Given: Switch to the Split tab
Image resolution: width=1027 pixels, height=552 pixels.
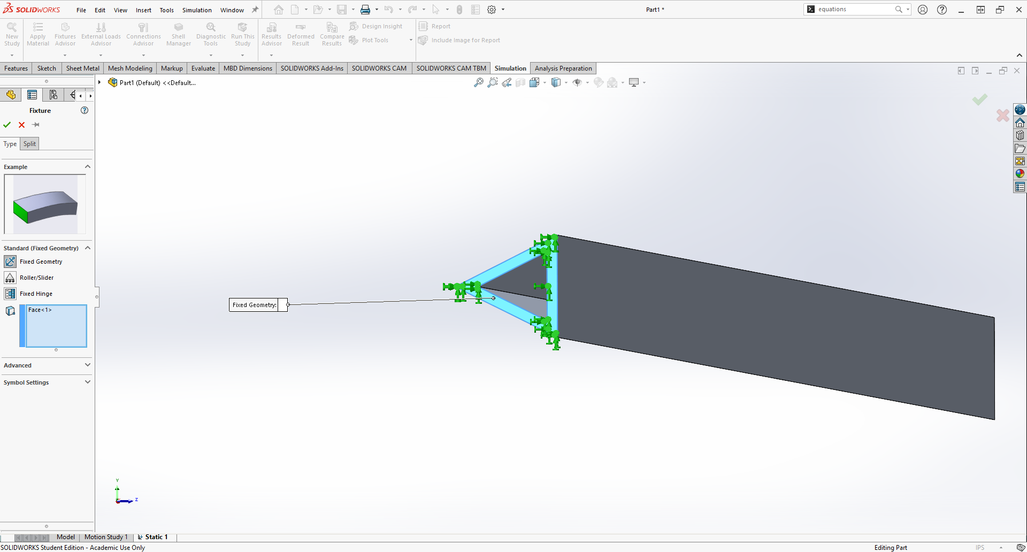Looking at the screenshot, I should 29,144.
